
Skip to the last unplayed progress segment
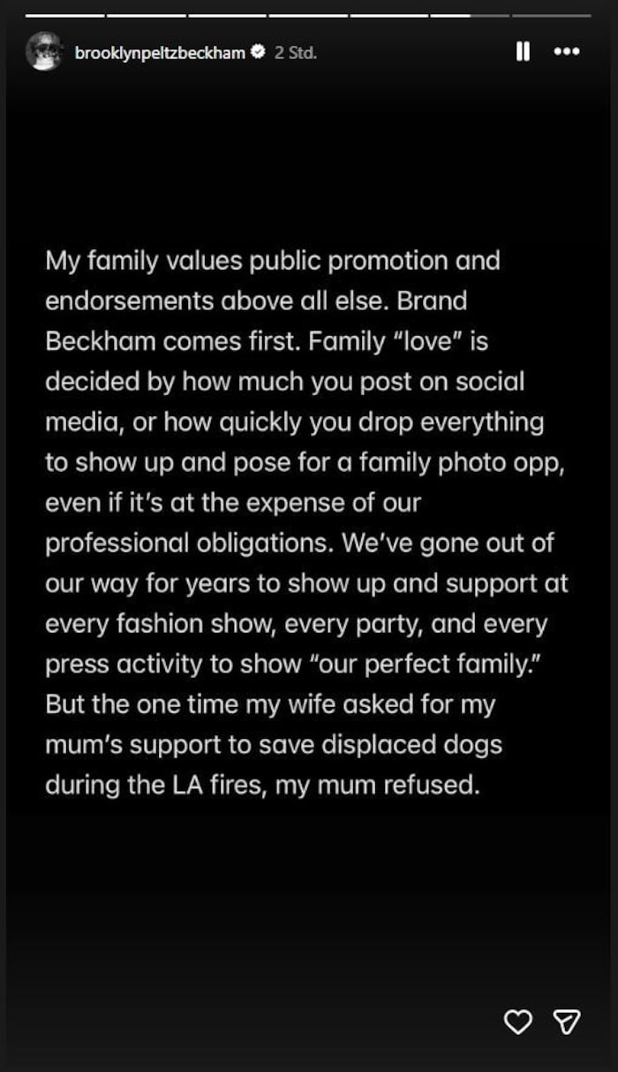point(552,16)
